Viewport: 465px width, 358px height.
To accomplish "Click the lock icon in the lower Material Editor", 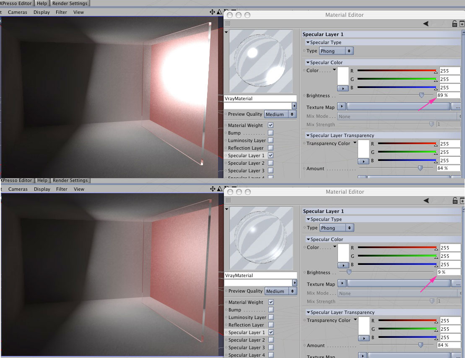I will [455, 200].
